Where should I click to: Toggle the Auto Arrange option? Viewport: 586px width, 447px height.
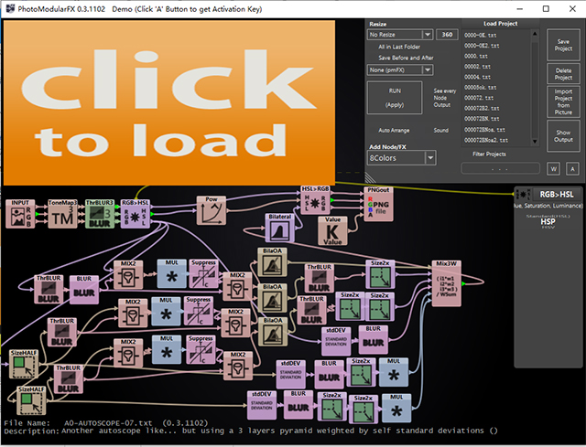[x=394, y=130]
